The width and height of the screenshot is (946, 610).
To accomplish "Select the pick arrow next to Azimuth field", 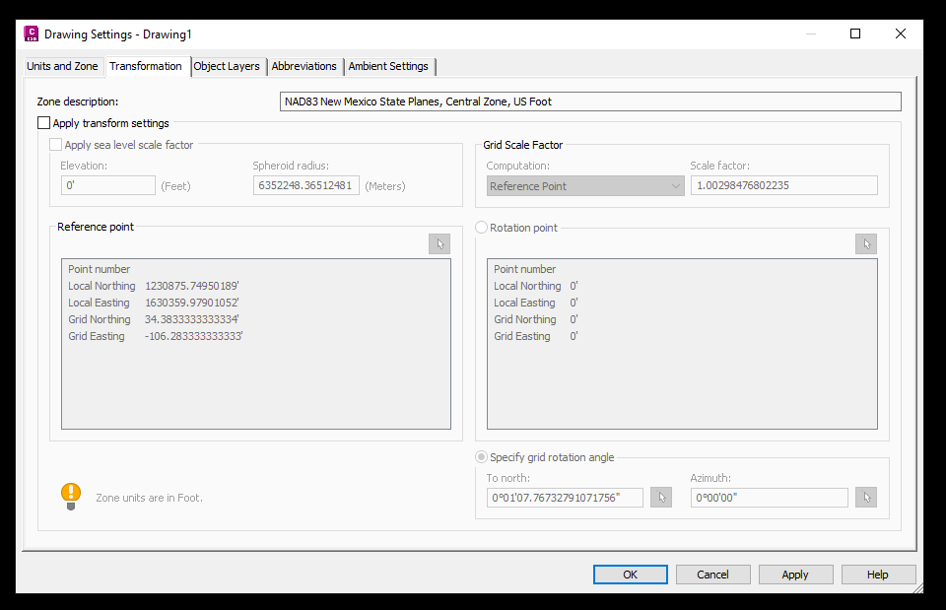I will 865,497.
